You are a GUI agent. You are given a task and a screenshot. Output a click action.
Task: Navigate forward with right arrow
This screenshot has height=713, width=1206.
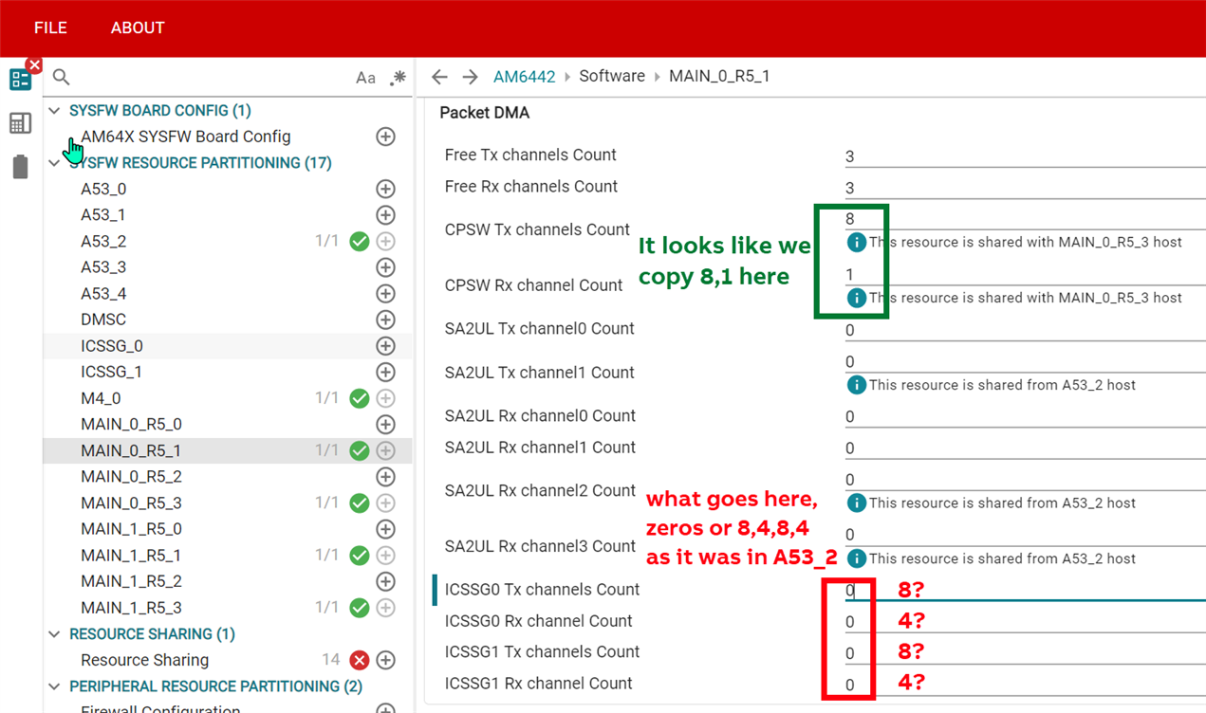click(471, 77)
